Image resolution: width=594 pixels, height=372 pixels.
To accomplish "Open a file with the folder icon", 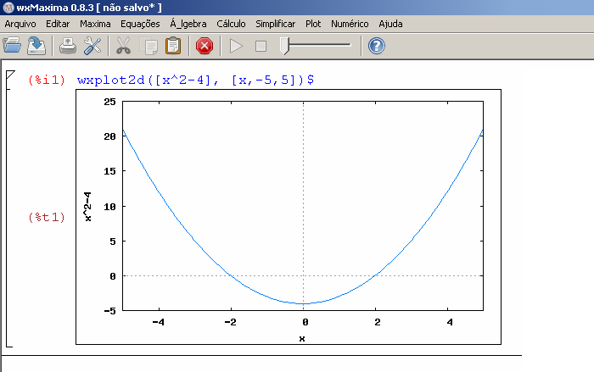I will pos(12,46).
